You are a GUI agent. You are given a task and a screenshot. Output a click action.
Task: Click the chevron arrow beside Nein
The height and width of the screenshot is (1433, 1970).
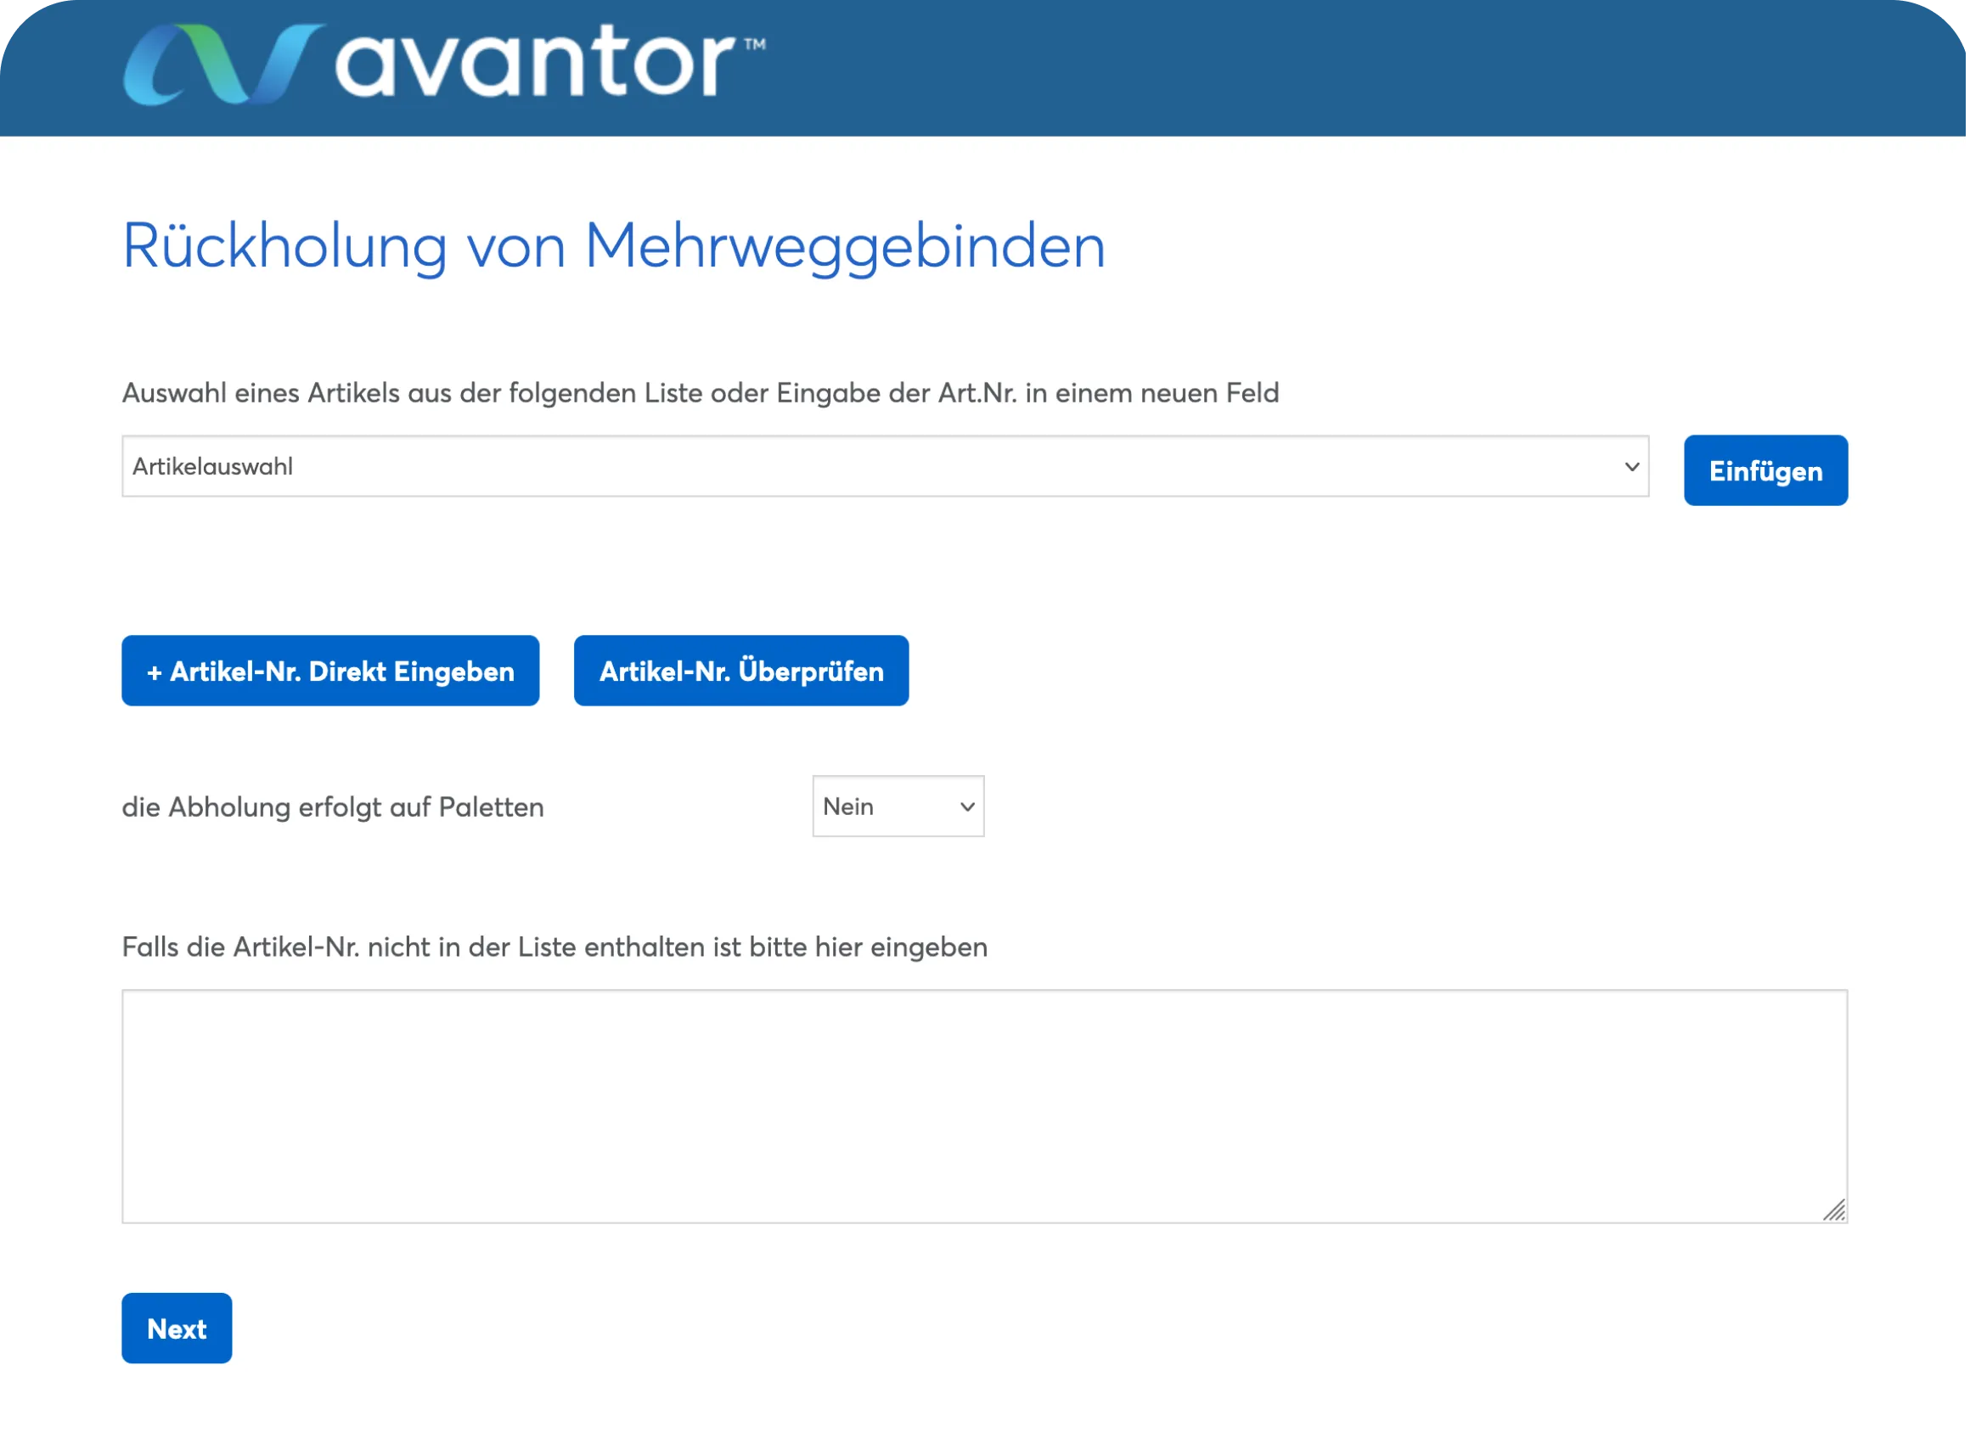click(x=970, y=808)
